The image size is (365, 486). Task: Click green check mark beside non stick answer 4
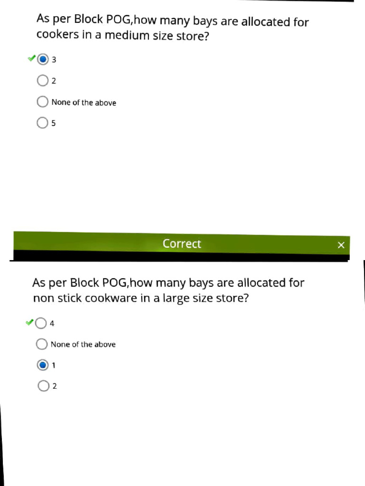pyautogui.click(x=29, y=322)
